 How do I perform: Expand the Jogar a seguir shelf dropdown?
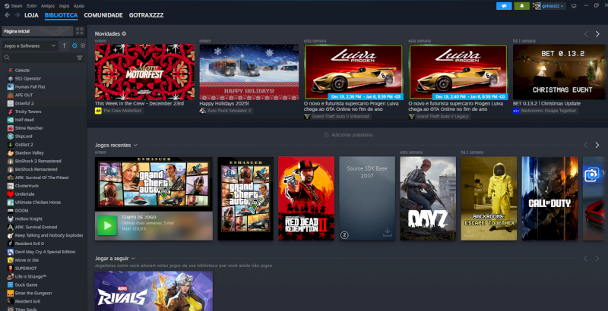[133, 259]
